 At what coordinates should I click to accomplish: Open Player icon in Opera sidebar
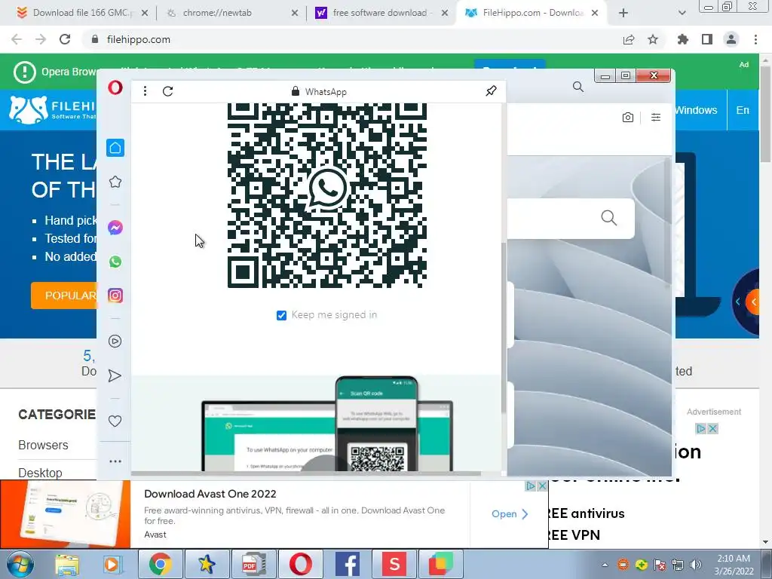click(115, 342)
